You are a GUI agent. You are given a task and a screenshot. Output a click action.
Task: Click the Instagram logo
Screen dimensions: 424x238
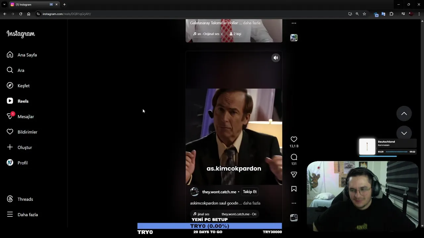[x=21, y=34]
